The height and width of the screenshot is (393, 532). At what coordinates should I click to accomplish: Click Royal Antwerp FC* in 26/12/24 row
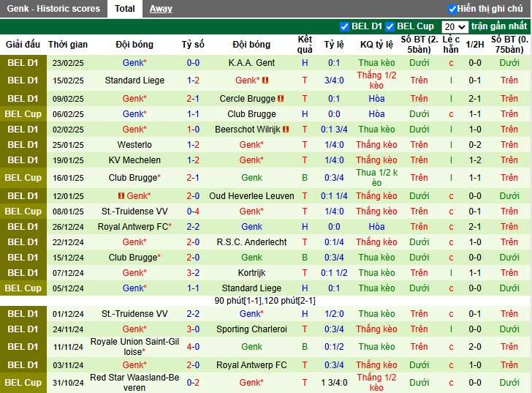134,227
